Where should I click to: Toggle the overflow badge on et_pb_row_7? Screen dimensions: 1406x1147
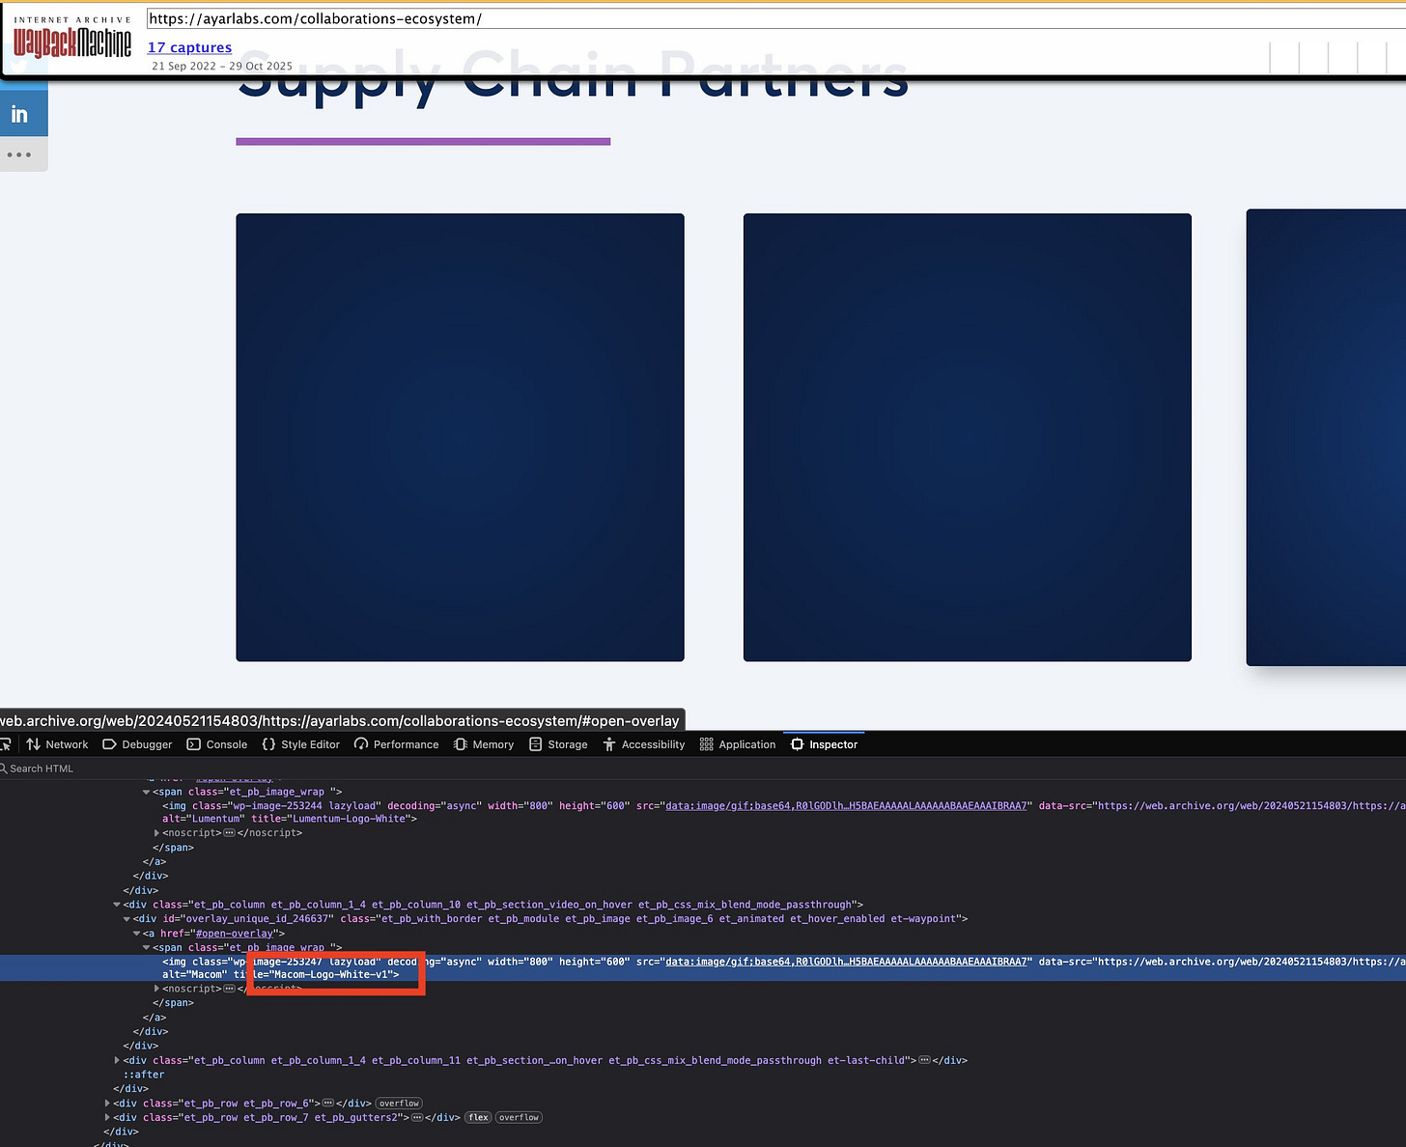519,1117
